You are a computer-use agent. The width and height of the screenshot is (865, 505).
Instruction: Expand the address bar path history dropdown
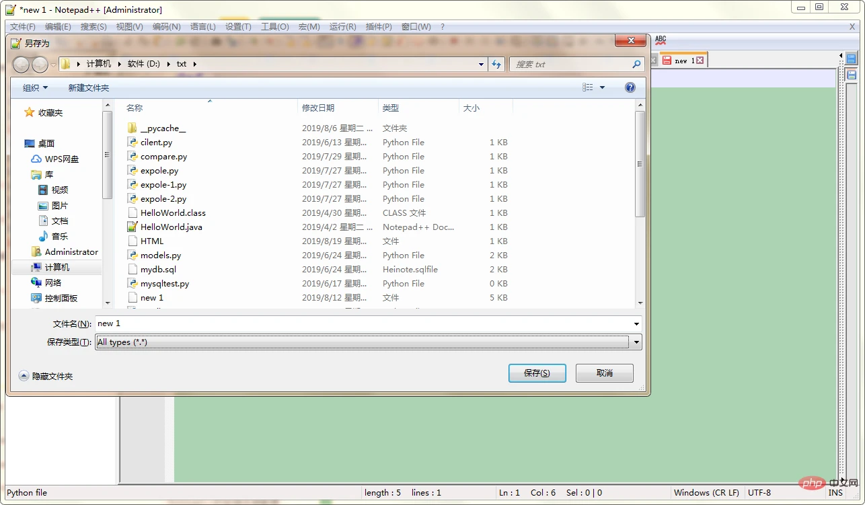tap(481, 65)
